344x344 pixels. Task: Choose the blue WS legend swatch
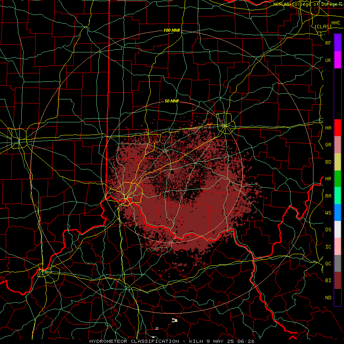coord(338,213)
